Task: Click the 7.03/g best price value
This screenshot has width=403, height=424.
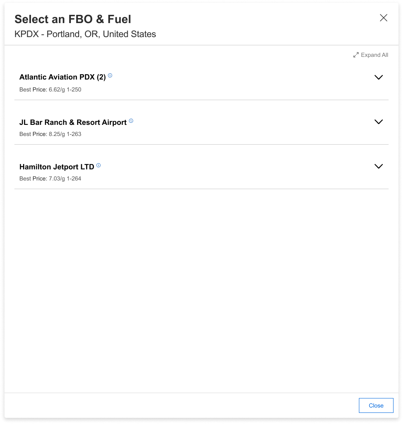Action: 57,178
